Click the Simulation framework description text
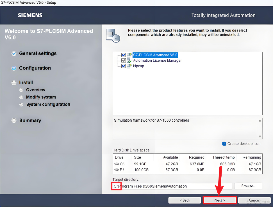The width and height of the screenshot is (273, 207). tap(151, 121)
